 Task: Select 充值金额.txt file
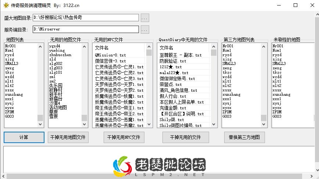(x=173, y=108)
